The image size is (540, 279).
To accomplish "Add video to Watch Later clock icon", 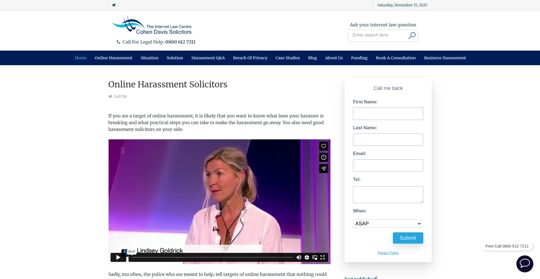I will coord(324,157).
